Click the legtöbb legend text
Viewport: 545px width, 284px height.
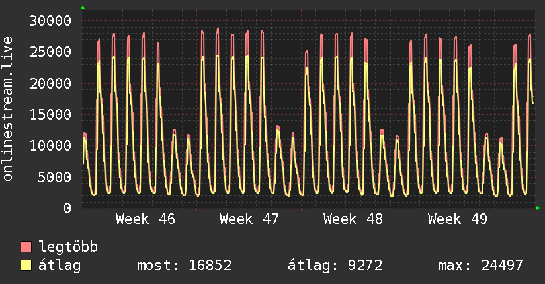(x=69, y=247)
